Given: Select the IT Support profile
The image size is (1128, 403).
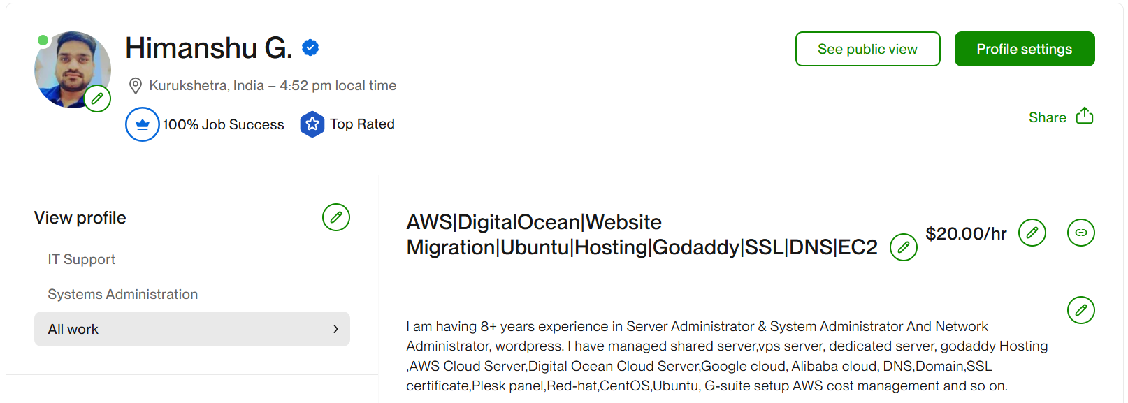Looking at the screenshot, I should [81, 259].
